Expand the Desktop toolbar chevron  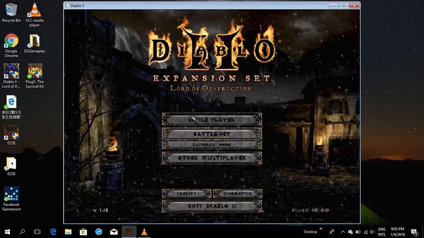click(x=321, y=229)
